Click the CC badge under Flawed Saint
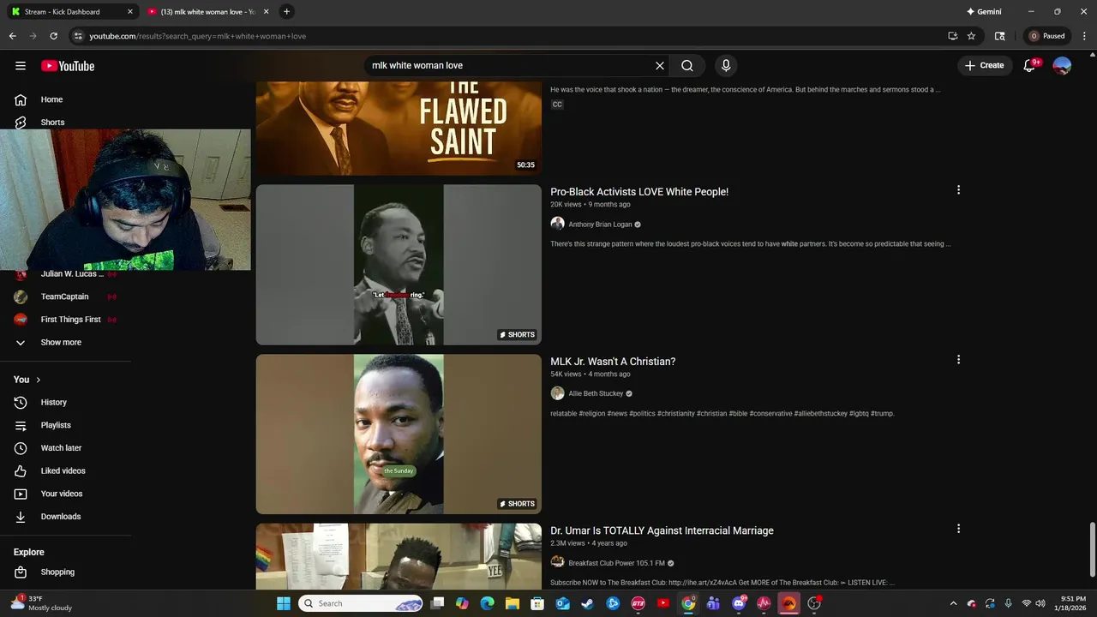Viewport: 1097px width, 617px height. pyautogui.click(x=557, y=105)
